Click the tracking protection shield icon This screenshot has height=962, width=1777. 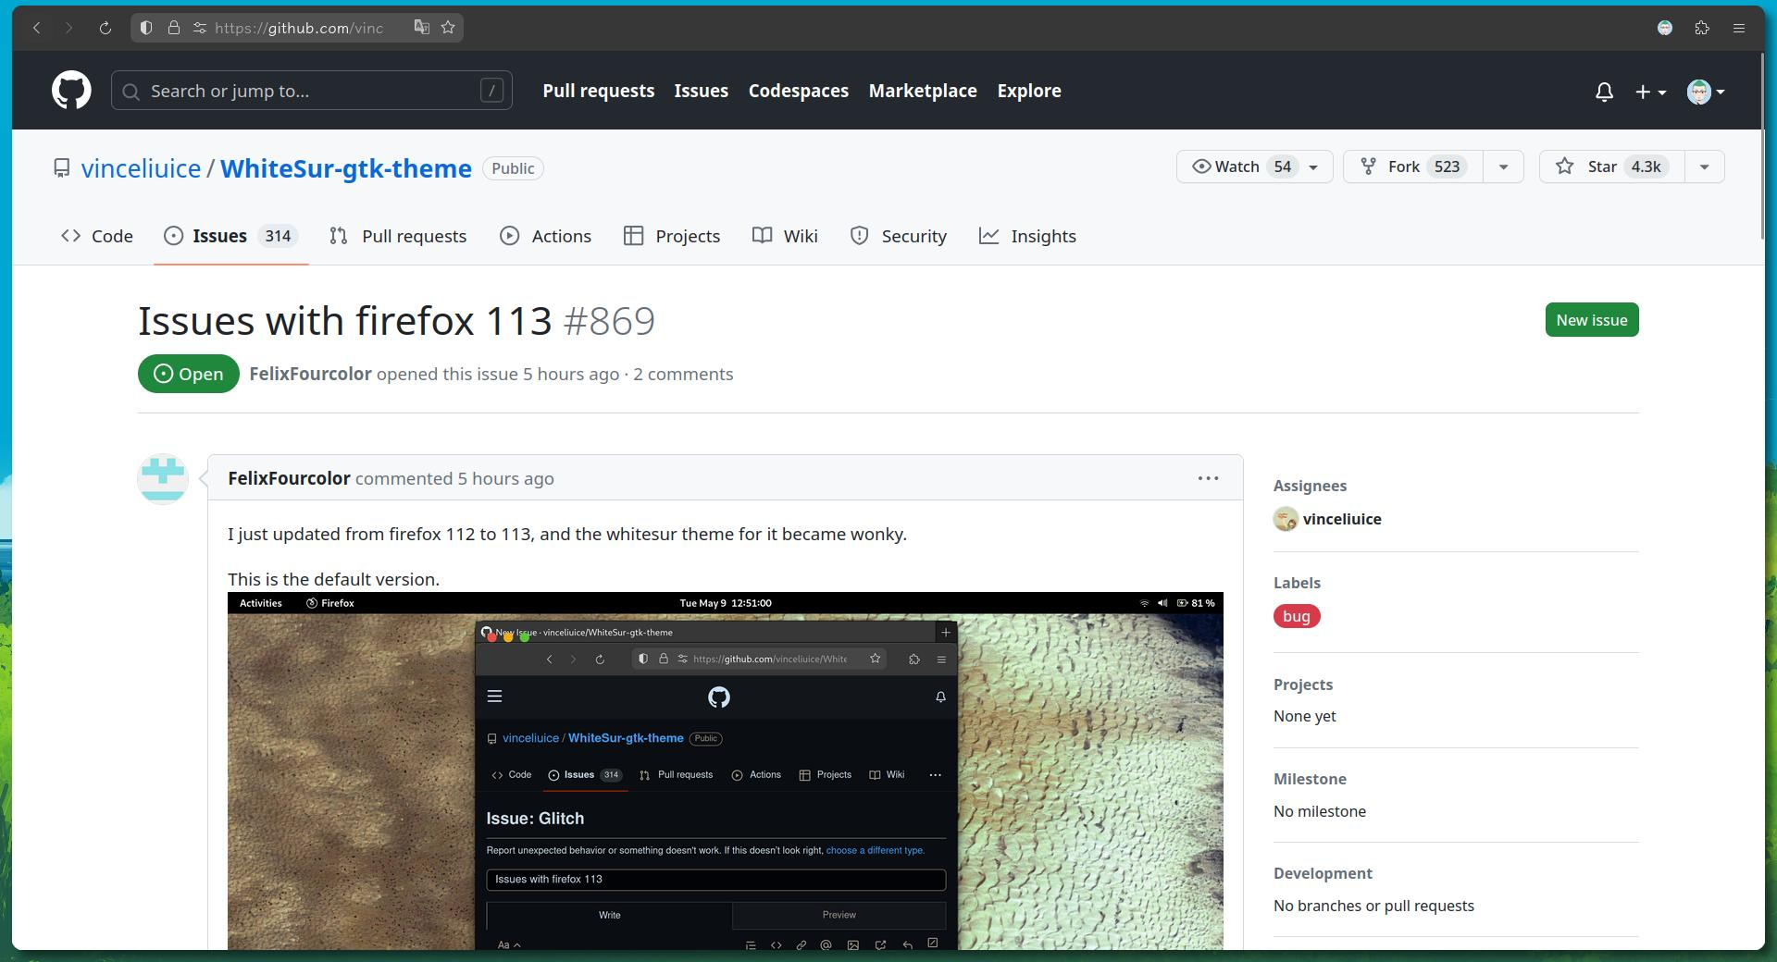point(145,28)
